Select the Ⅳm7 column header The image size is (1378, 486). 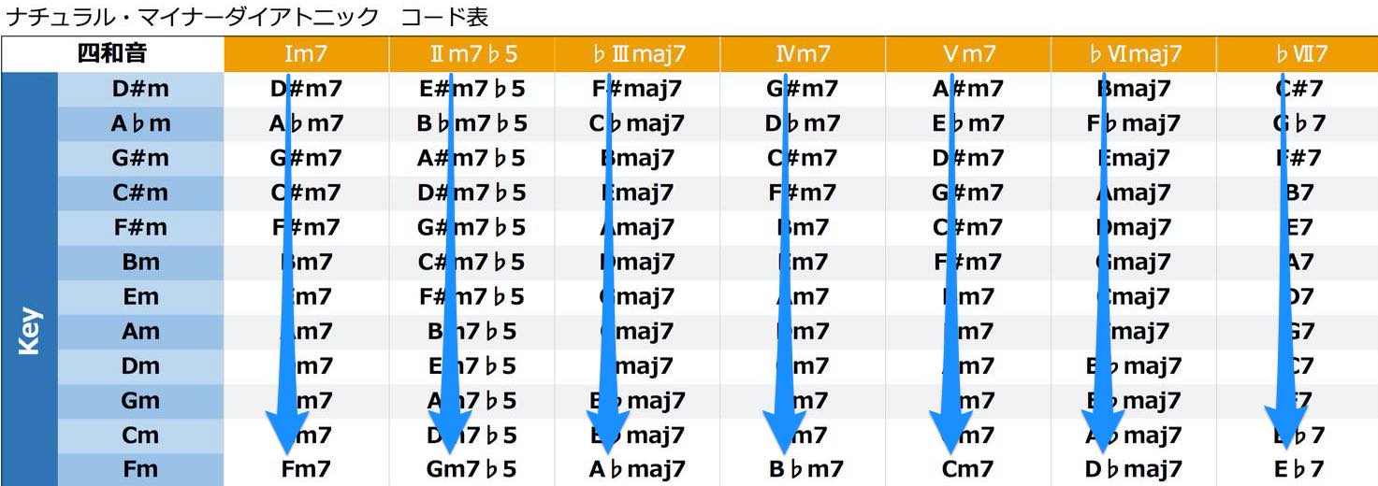pyautogui.click(x=803, y=54)
